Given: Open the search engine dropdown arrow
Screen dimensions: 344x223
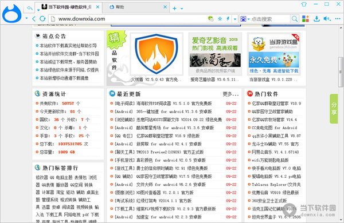Looking at the screenshot, I should pos(249,19).
